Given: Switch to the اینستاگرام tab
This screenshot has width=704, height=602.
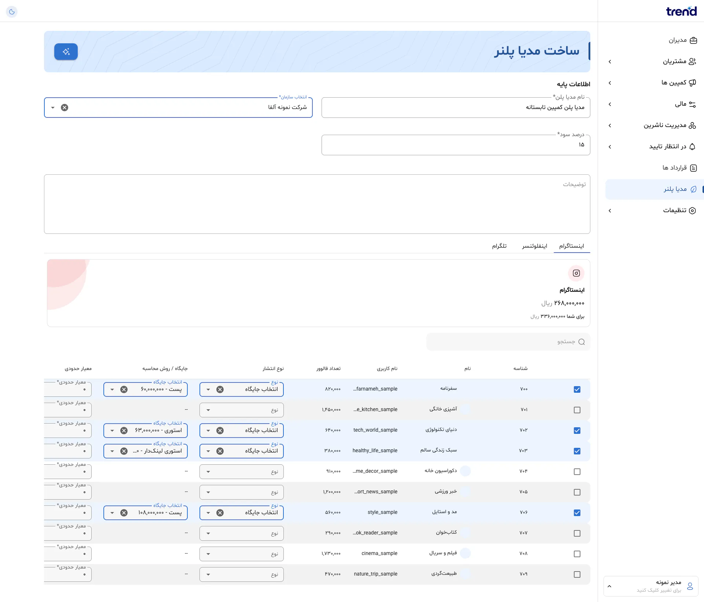Looking at the screenshot, I should (572, 246).
